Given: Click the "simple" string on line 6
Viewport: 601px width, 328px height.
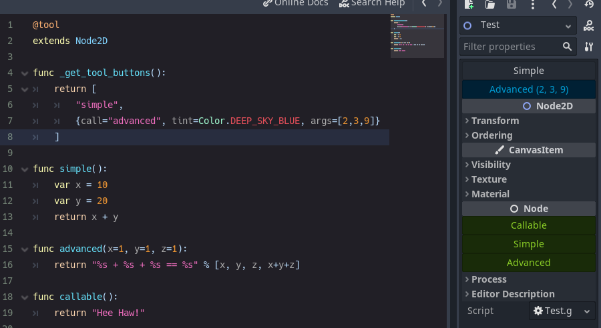Looking at the screenshot, I should pos(97,105).
